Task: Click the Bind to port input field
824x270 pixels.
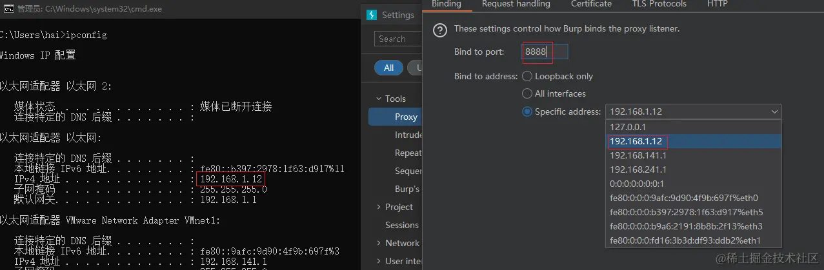Action: click(x=545, y=52)
